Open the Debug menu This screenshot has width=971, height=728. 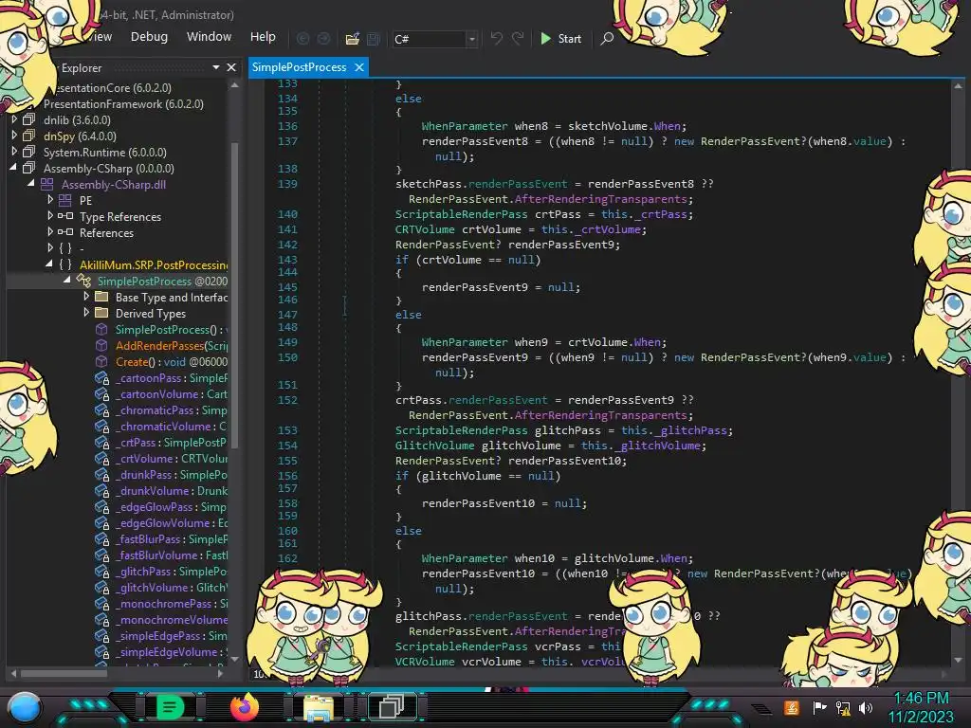[x=149, y=37]
